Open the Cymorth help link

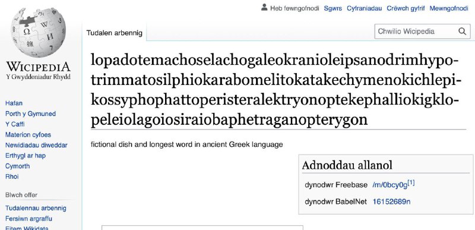coord(18,166)
